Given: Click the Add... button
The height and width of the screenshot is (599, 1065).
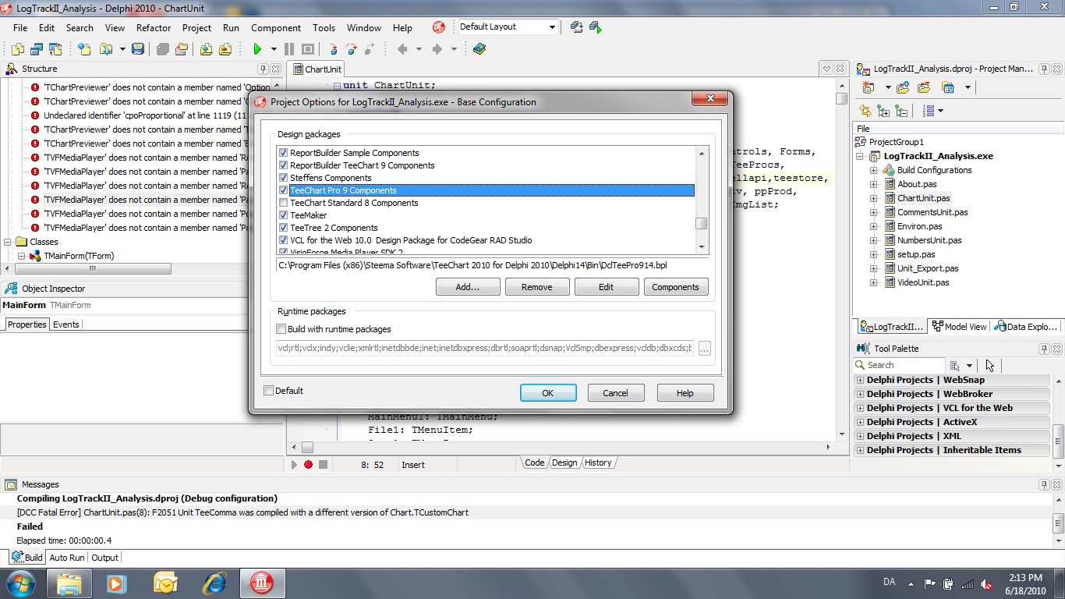Looking at the screenshot, I should 468,287.
